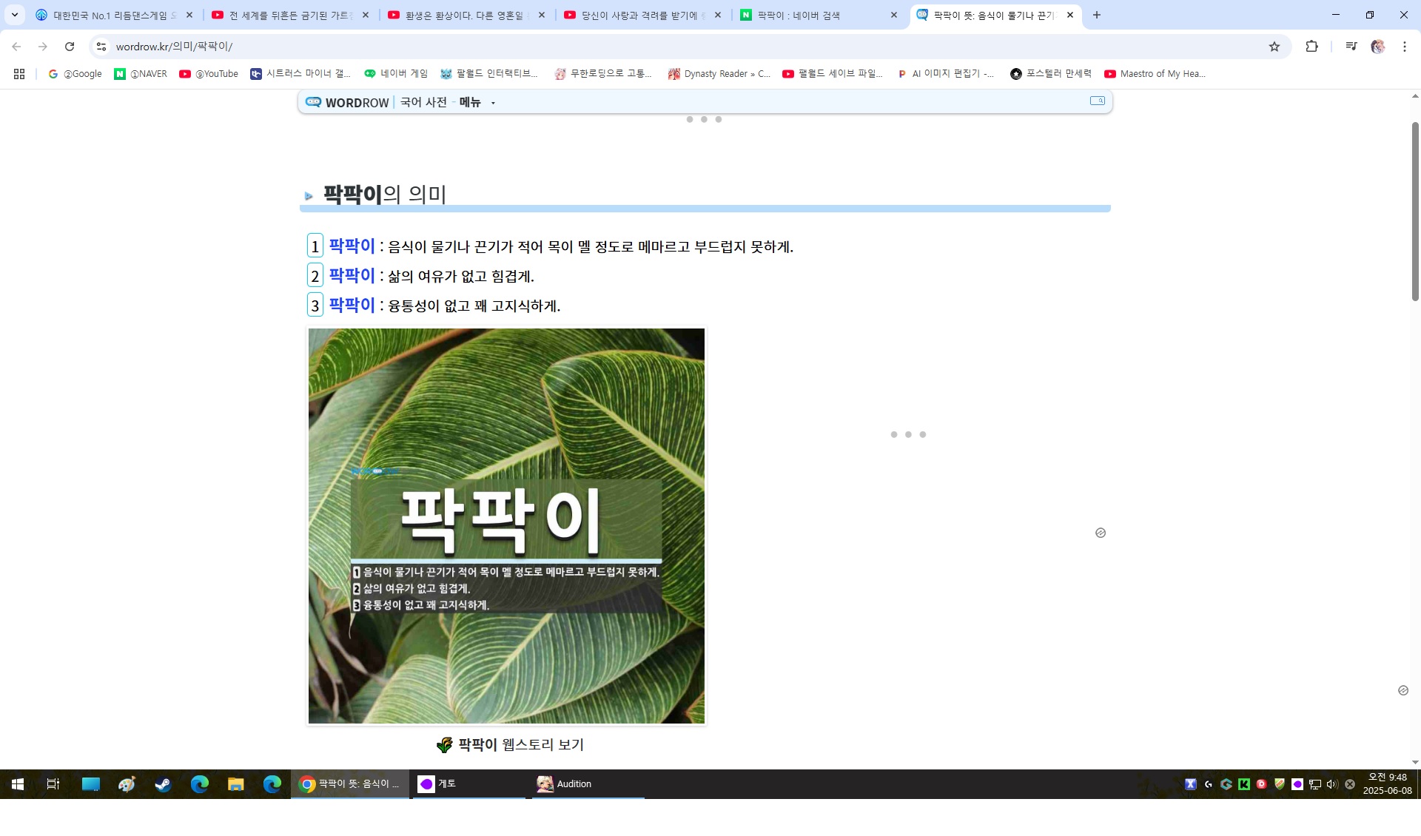Open the bookmarks apps grid icon
The image size is (1421, 836).
(19, 74)
